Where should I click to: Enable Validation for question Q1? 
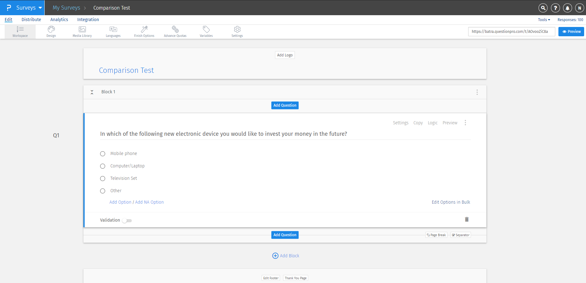point(127,220)
